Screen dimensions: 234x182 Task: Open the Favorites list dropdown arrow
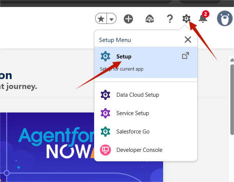[111, 18]
